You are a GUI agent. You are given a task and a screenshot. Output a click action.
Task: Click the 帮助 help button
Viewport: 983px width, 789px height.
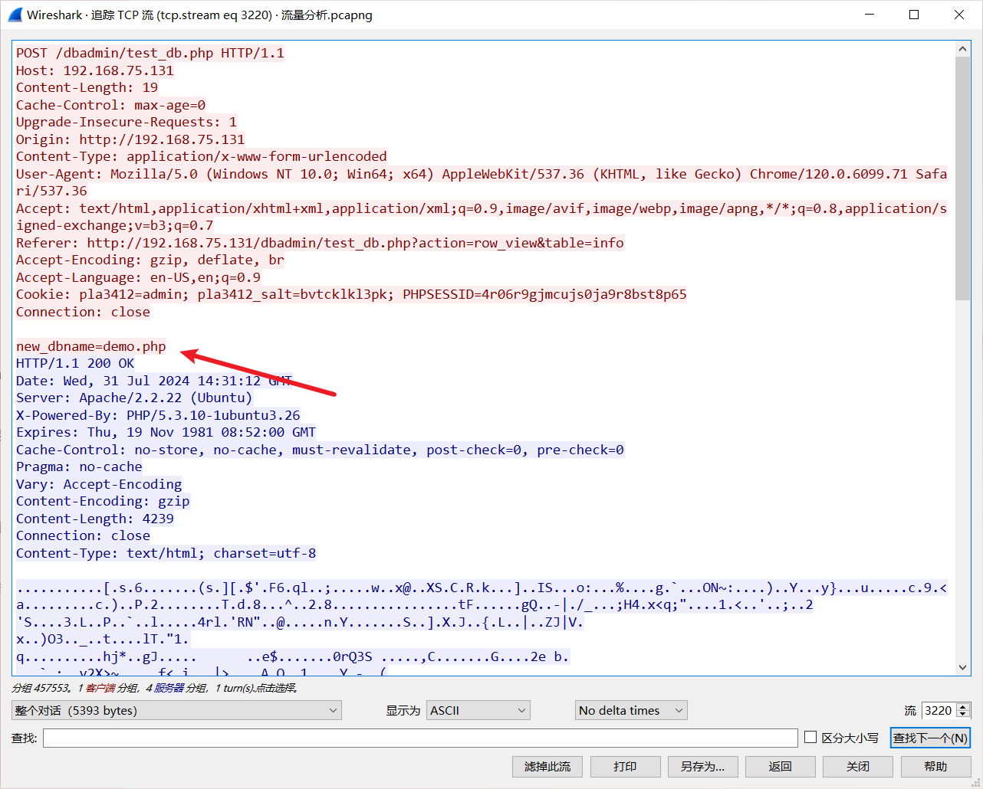tap(935, 766)
